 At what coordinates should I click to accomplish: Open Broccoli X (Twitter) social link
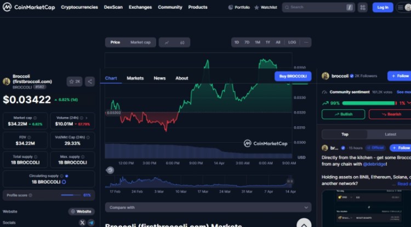pyautogui.click(x=82, y=223)
